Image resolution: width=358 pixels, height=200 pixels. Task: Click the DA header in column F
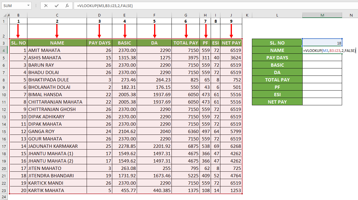(x=154, y=43)
